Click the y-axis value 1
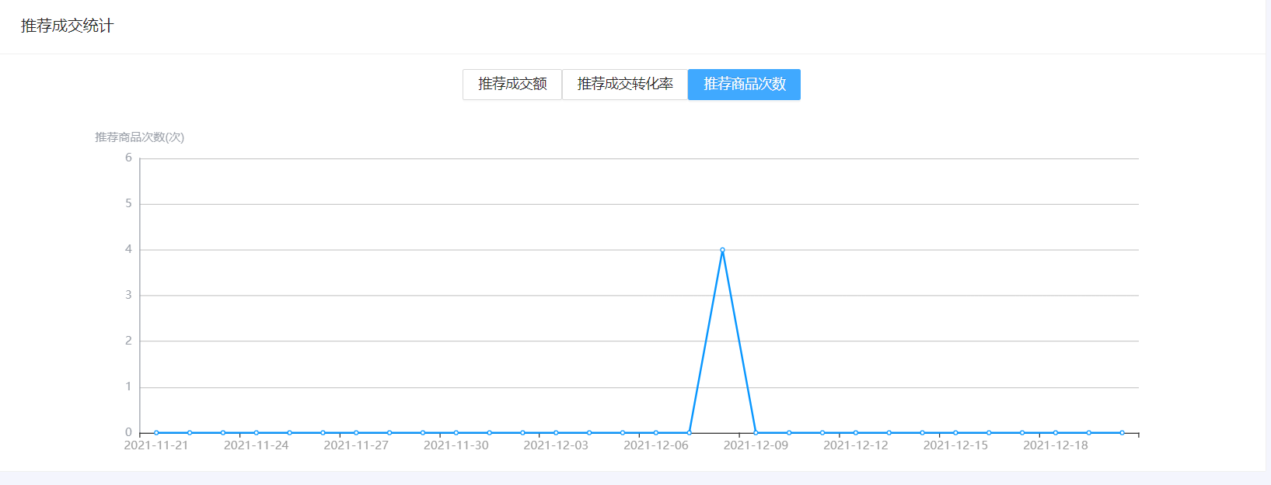This screenshot has width=1271, height=485. pyautogui.click(x=128, y=386)
